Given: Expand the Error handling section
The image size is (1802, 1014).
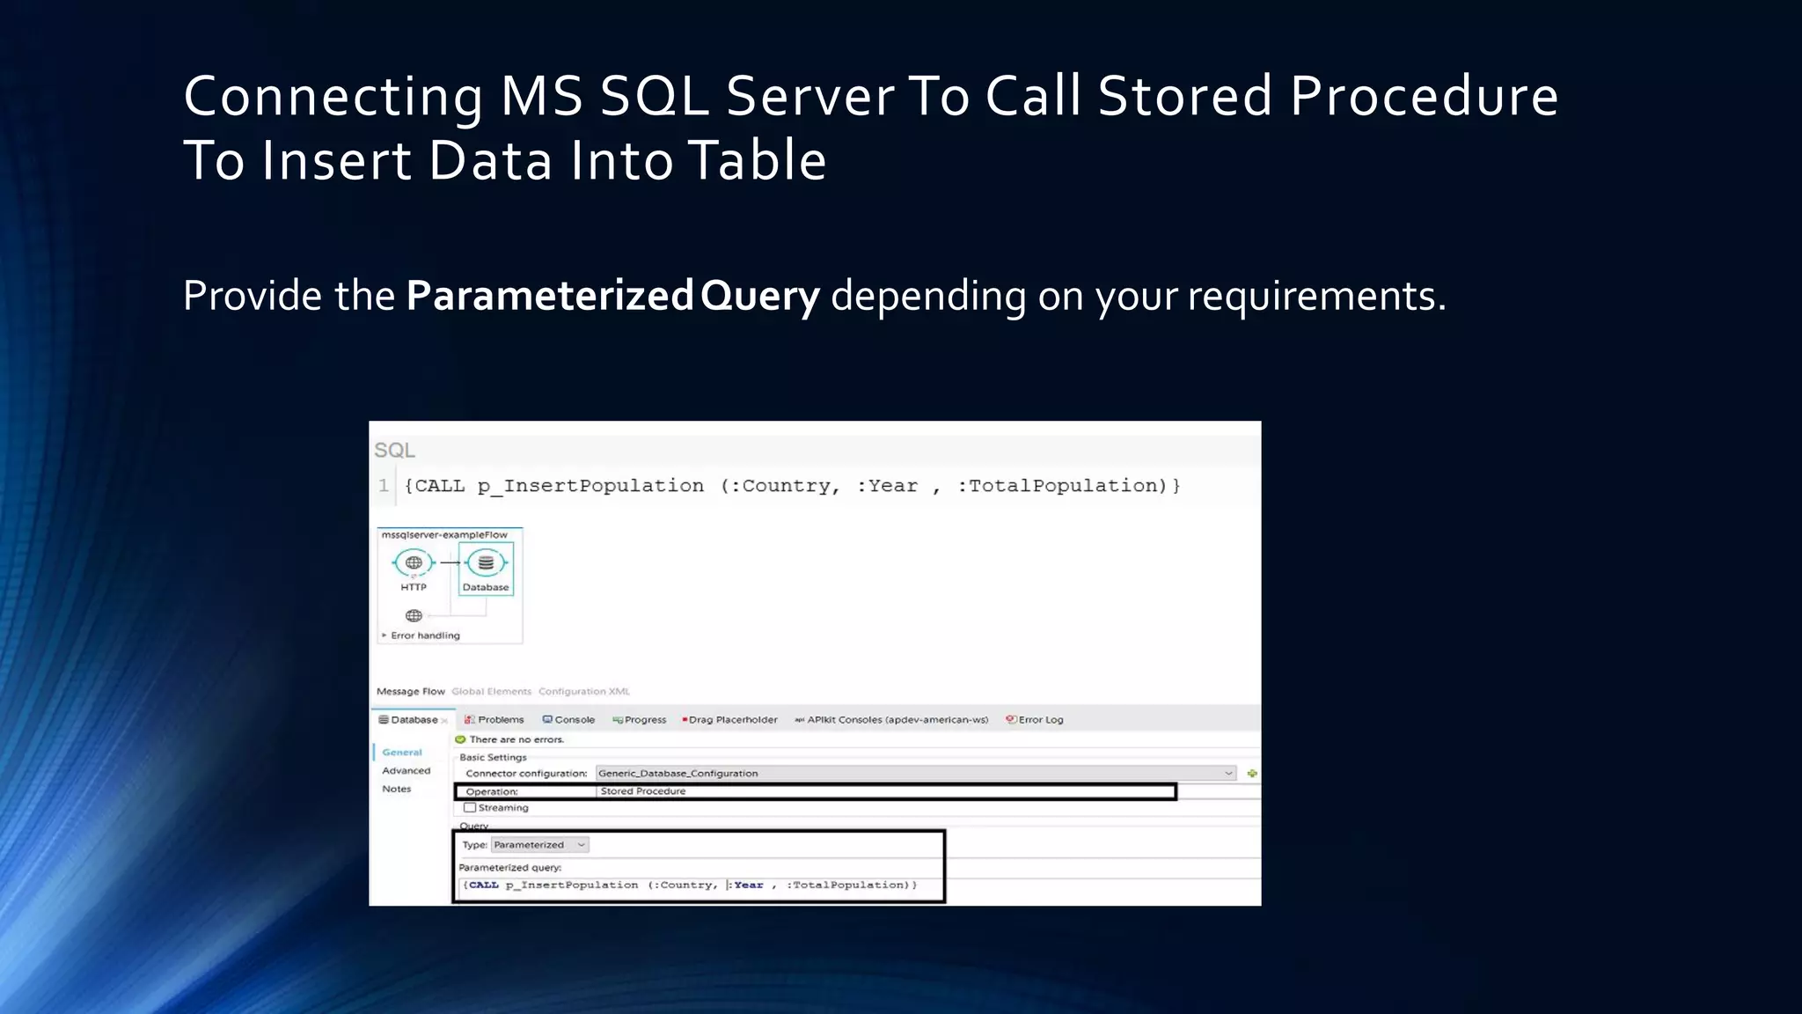Looking at the screenshot, I should (x=385, y=635).
